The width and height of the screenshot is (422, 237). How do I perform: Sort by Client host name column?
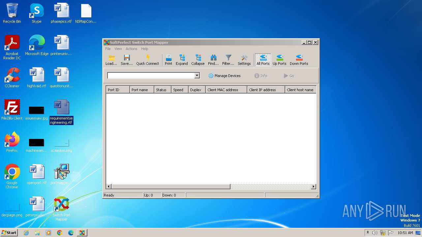pos(301,90)
